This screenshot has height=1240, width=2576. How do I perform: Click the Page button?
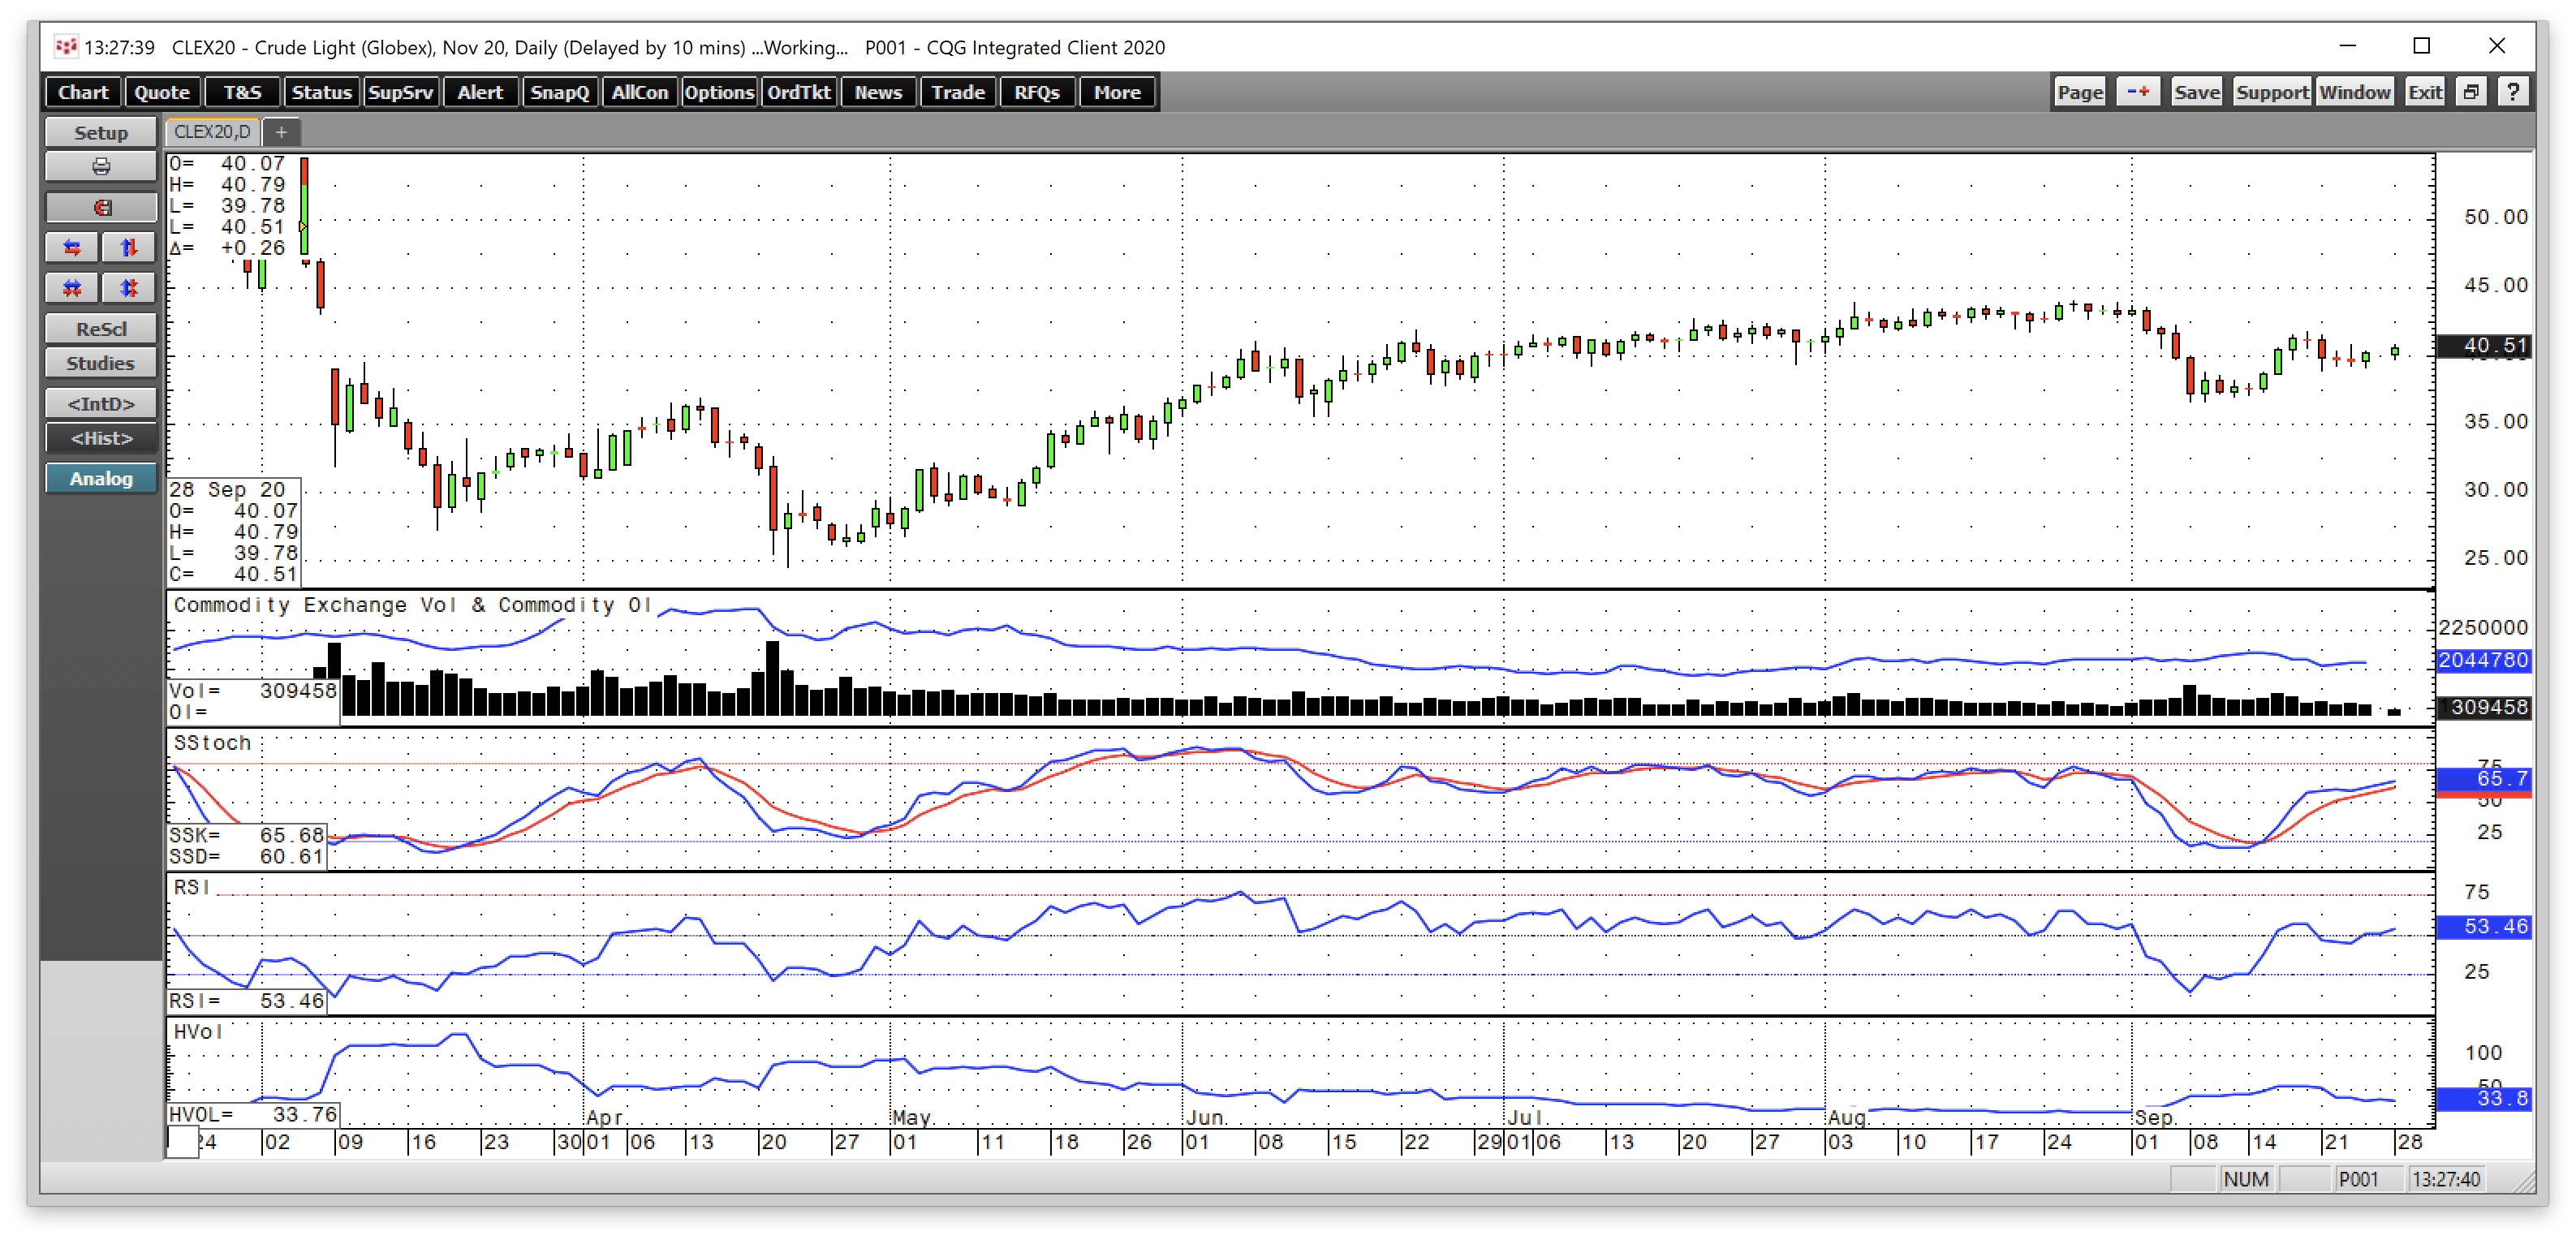pyautogui.click(x=2080, y=92)
